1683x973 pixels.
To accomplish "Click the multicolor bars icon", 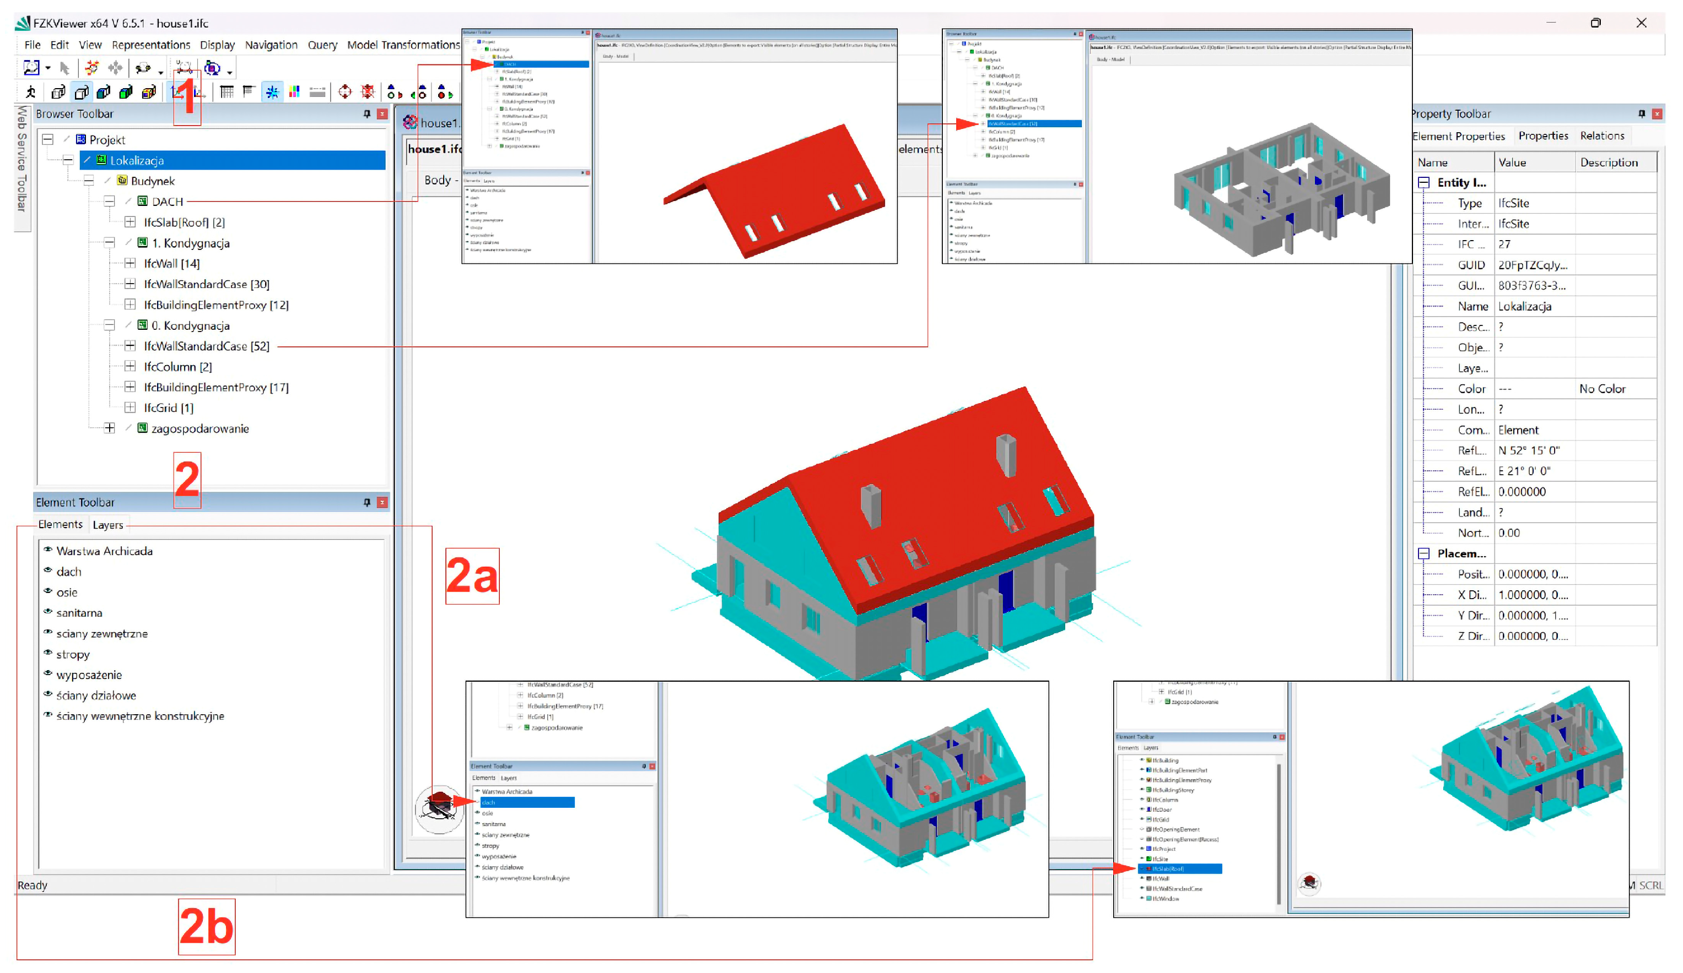I will tap(294, 92).
